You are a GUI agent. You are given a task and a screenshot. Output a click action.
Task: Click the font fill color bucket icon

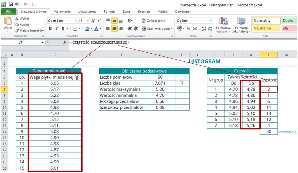point(87,29)
